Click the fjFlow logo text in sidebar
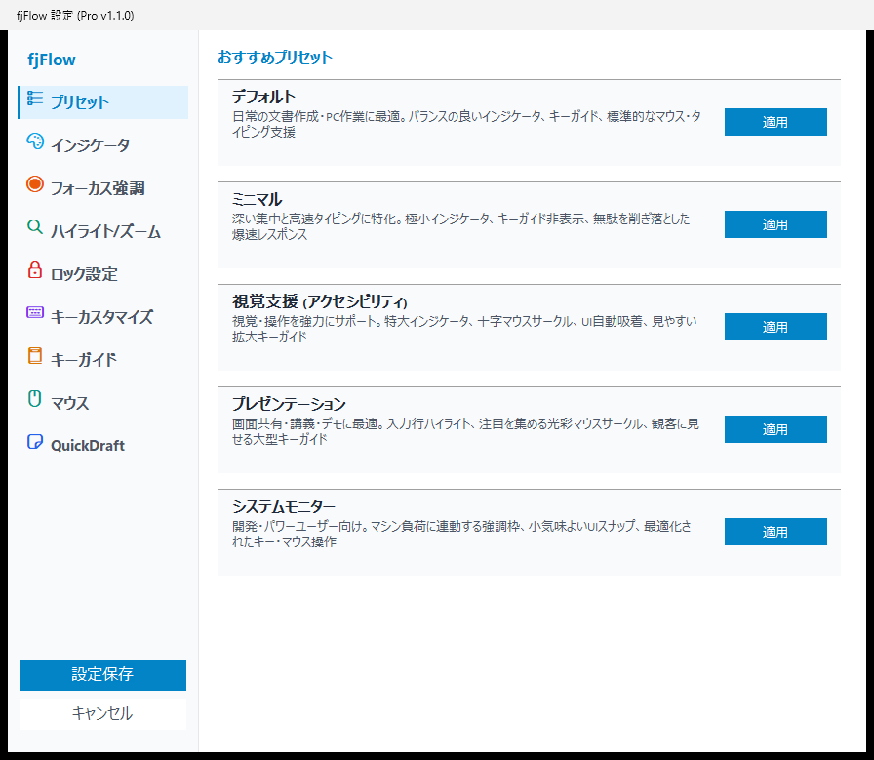The image size is (874, 760). [x=52, y=60]
